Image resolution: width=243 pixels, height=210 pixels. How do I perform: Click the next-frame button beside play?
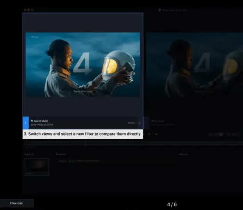pos(156,134)
